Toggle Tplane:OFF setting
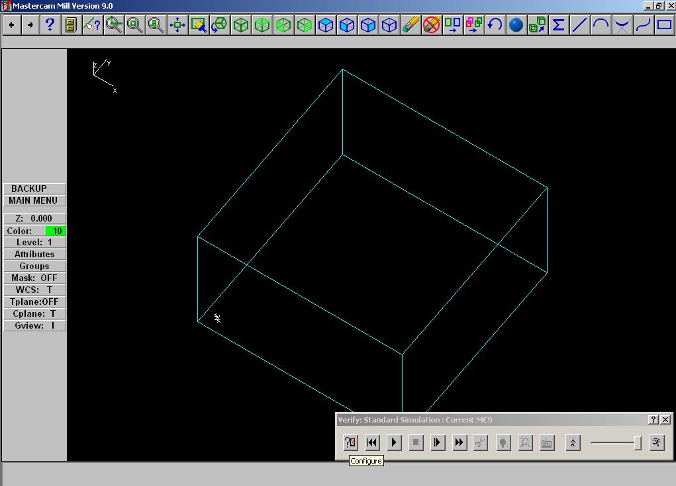The width and height of the screenshot is (676, 486). pos(34,302)
